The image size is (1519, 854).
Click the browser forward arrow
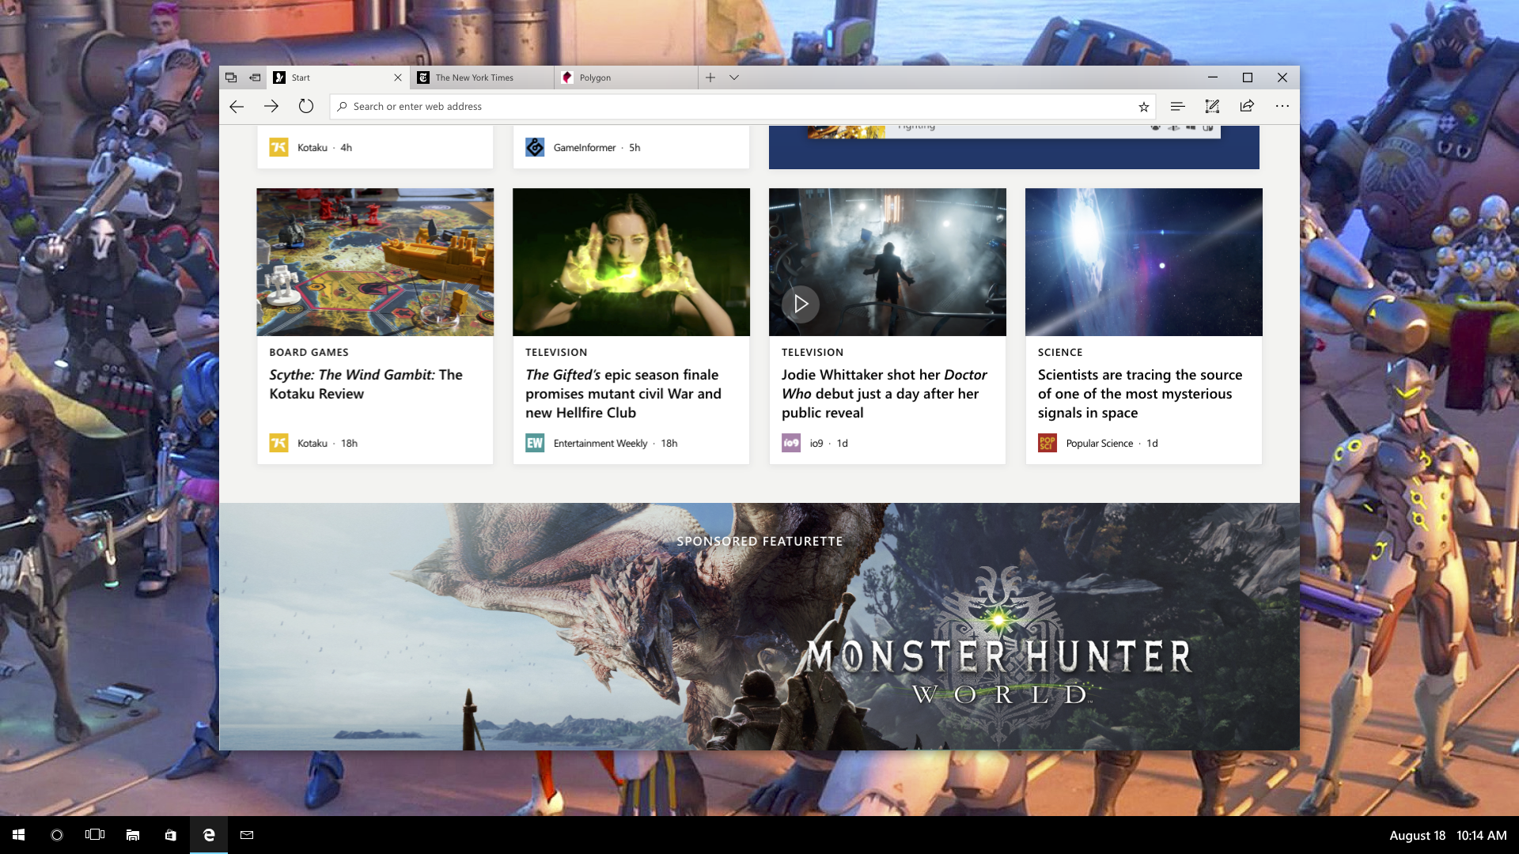pyautogui.click(x=271, y=106)
